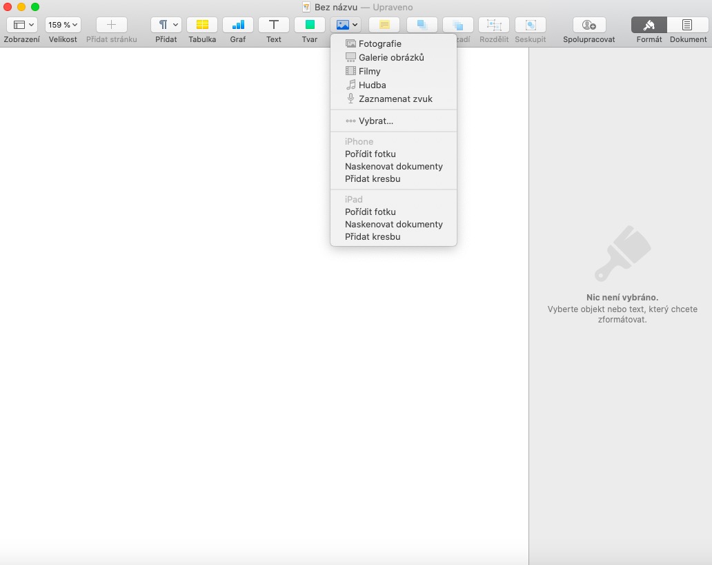Choose Hudba from media menu

click(393, 85)
